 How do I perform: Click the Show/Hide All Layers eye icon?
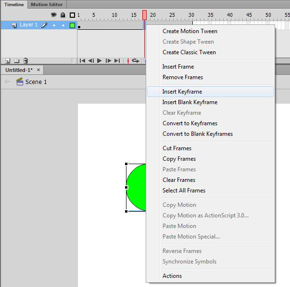pos(54,15)
